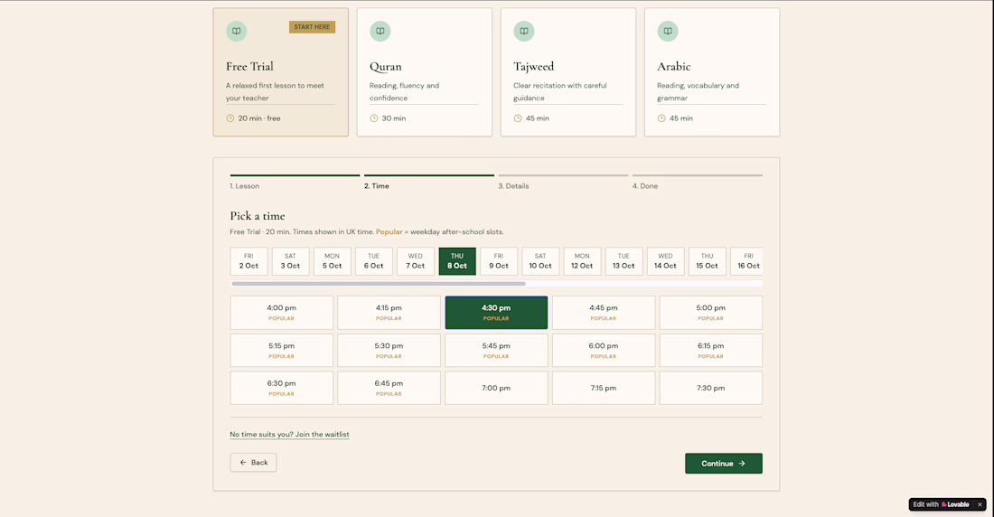Choose Fri 16 Oct date
The width and height of the screenshot is (994, 517).
point(746,261)
